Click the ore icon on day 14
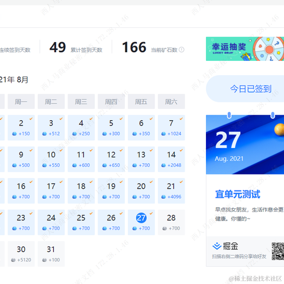 point(163,165)
